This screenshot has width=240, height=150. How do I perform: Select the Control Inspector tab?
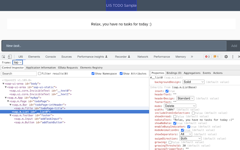(13, 68)
